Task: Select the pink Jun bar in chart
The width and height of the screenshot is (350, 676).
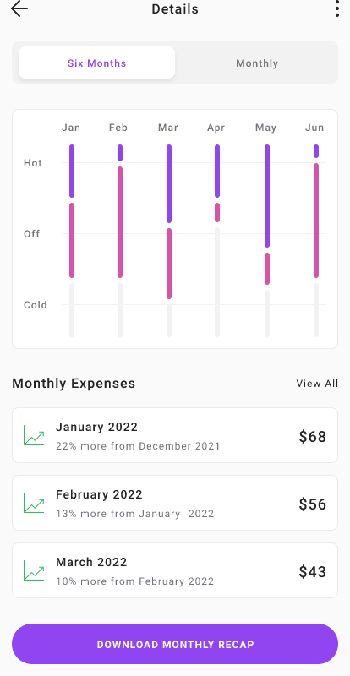Action: (x=316, y=221)
